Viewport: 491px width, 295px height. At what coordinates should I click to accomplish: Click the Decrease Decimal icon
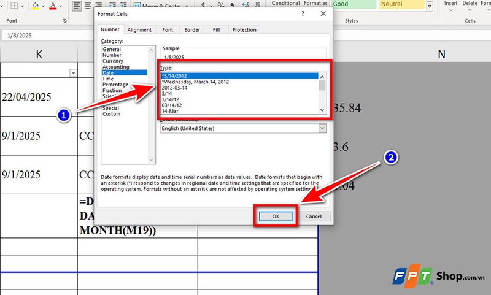(x=258, y=5)
